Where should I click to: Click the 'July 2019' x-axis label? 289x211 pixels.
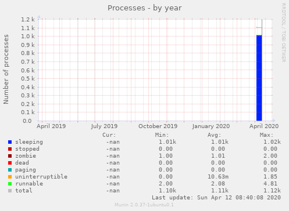[104, 126]
